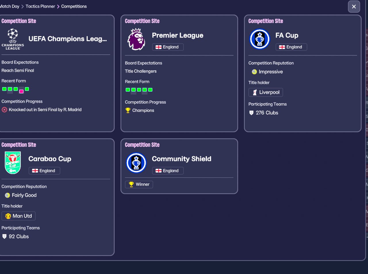Click the shield icon beside 276 Clubs
This screenshot has height=274, width=368.
coord(251,113)
